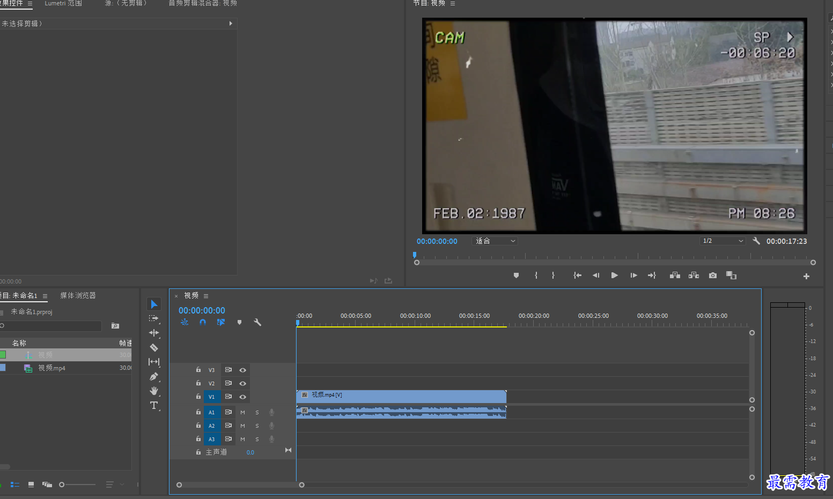Solo audio track A2

coord(257,426)
